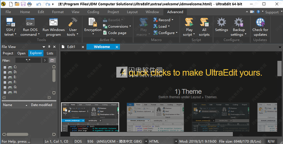The image size is (283, 144).
Task: Load a macro
Action: click(161, 27)
